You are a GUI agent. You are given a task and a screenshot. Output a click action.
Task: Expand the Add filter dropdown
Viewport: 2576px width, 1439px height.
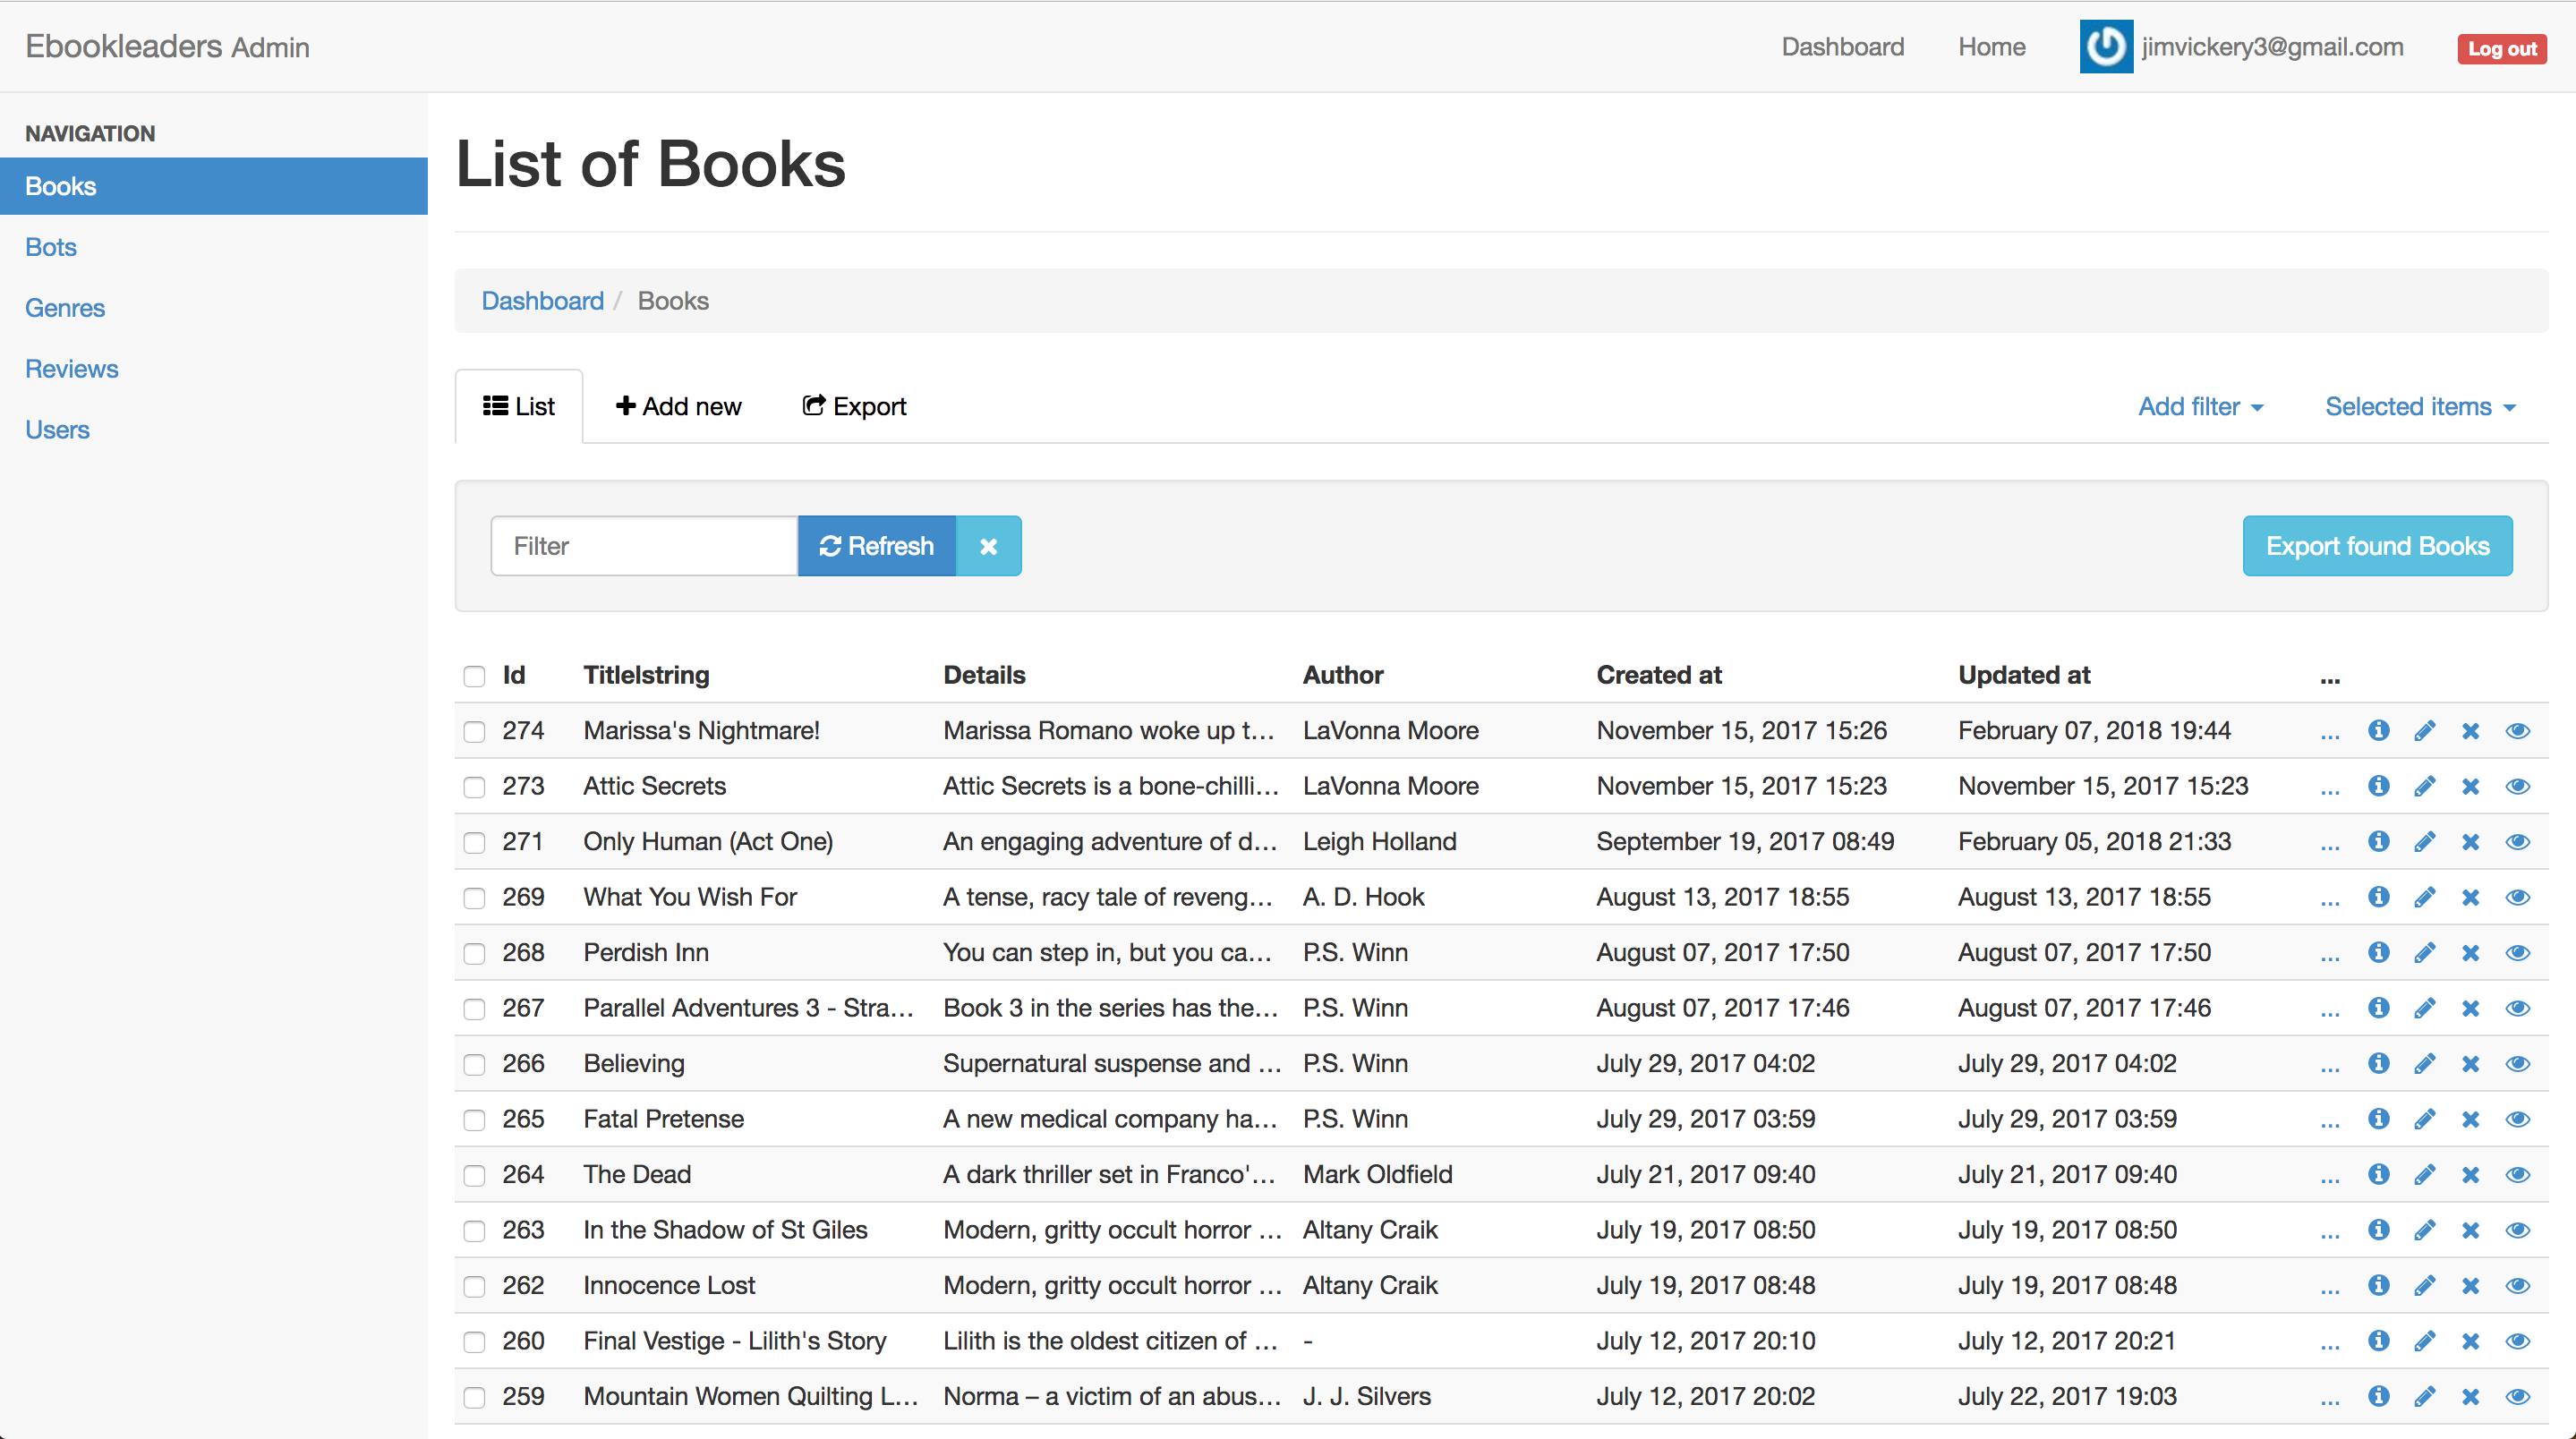2200,407
